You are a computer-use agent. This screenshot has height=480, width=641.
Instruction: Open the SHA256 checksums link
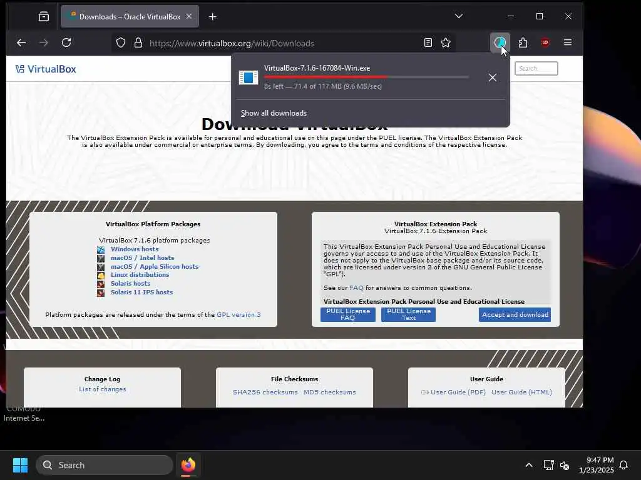pyautogui.click(x=265, y=392)
